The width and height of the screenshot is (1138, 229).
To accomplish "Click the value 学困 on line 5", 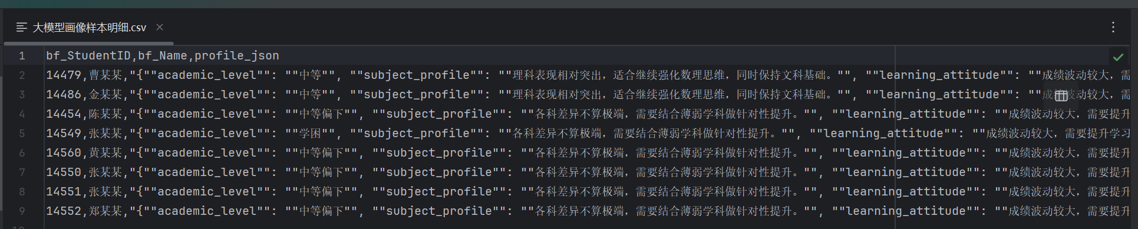I will click(x=310, y=133).
